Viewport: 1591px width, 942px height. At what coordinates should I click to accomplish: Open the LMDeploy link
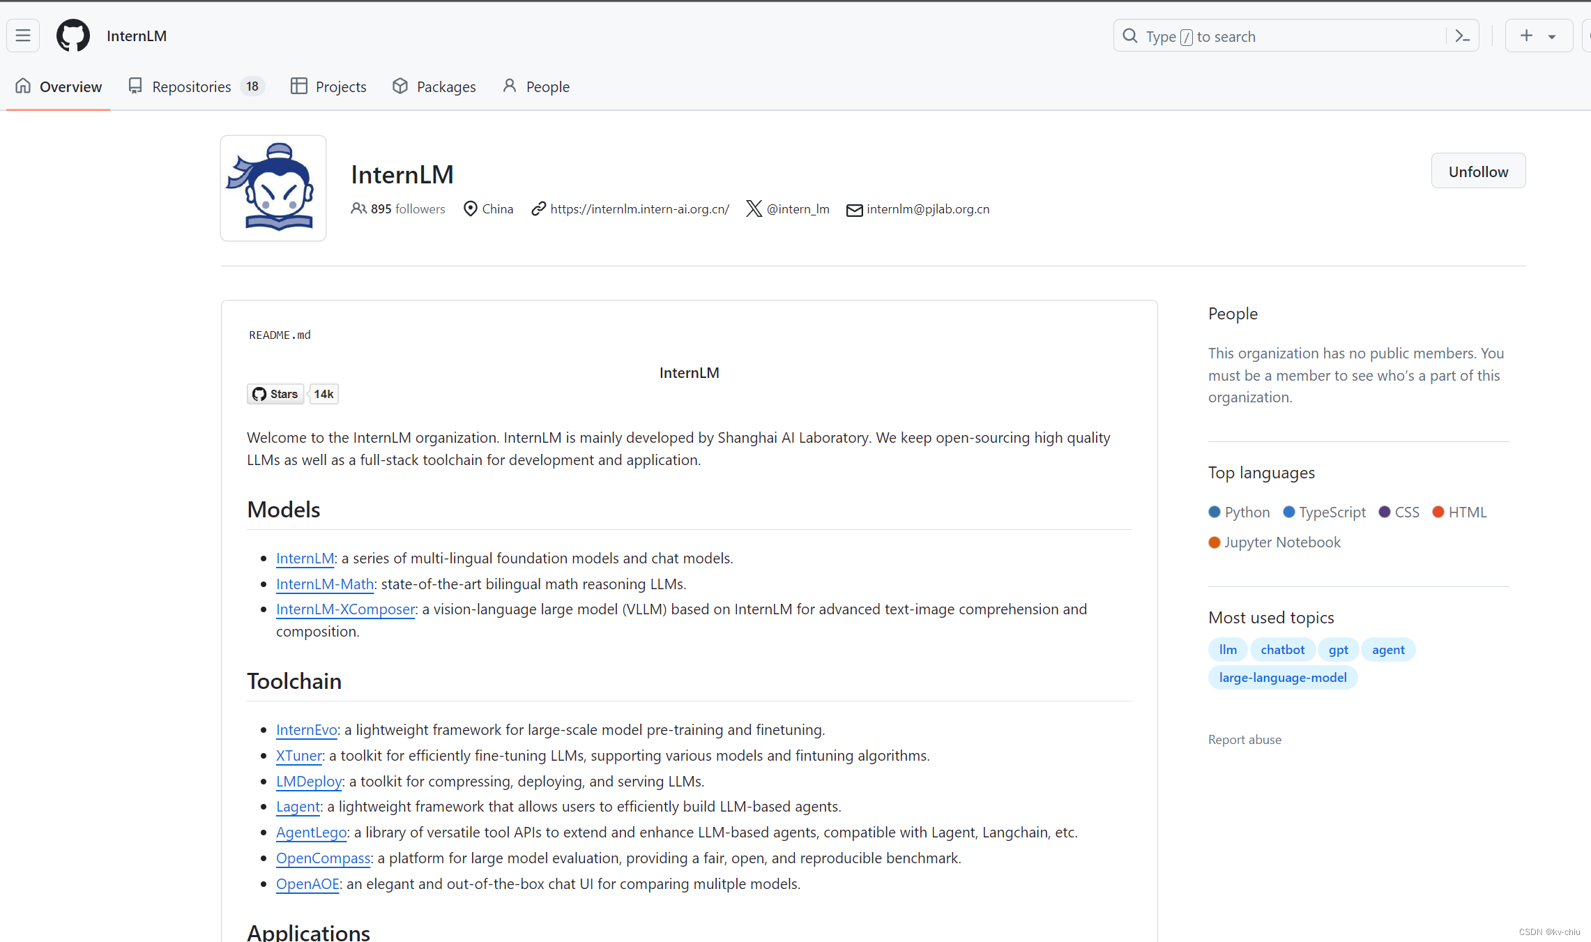click(x=309, y=782)
